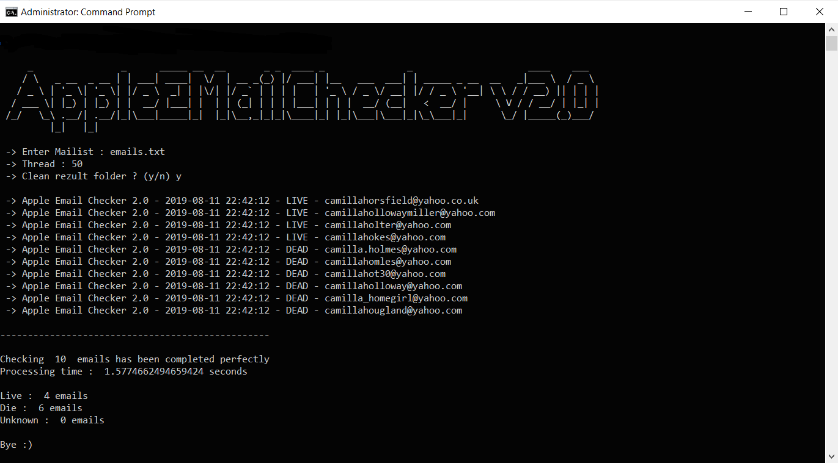Click the Processing time output line

[x=123, y=371]
